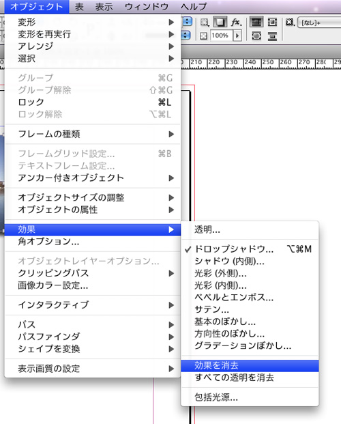Click the lower blue stepper control
Viewport: 341px width, 424px height.
point(186,35)
